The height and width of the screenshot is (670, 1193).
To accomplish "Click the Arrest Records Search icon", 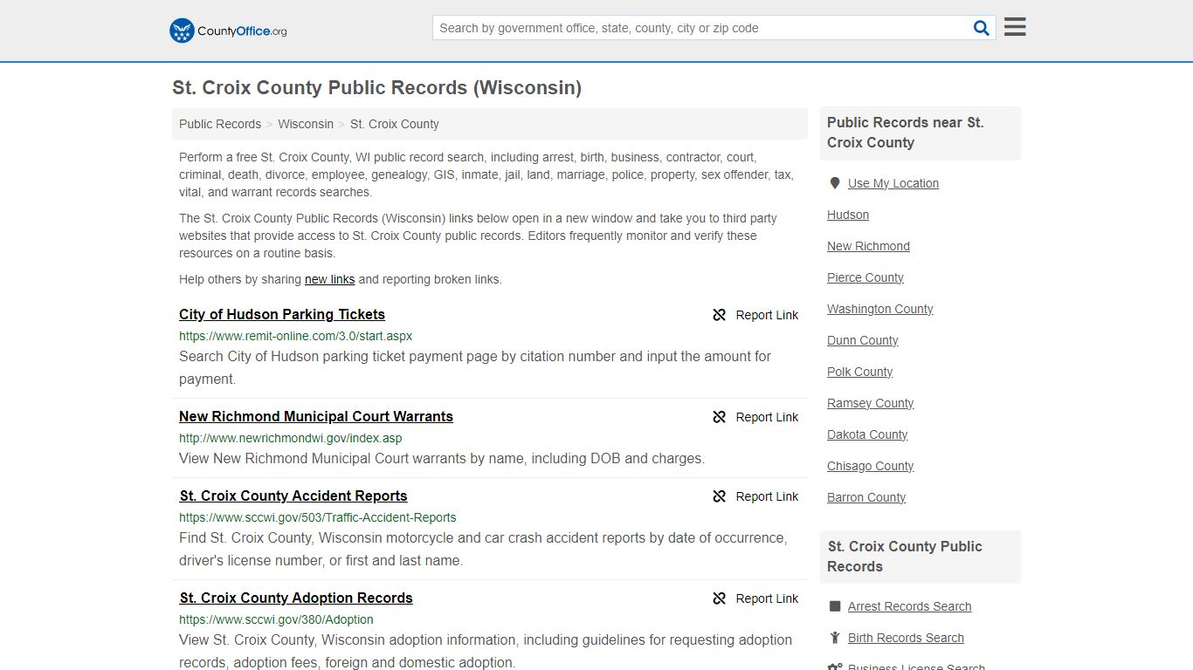I will pyautogui.click(x=835, y=606).
